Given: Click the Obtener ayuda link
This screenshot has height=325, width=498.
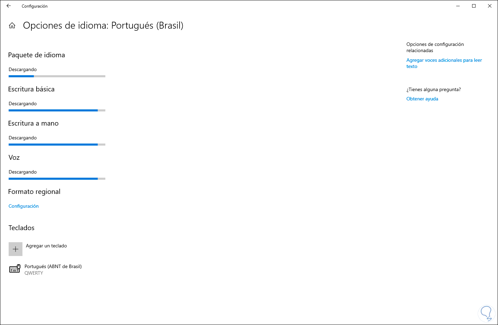Looking at the screenshot, I should 422,99.
